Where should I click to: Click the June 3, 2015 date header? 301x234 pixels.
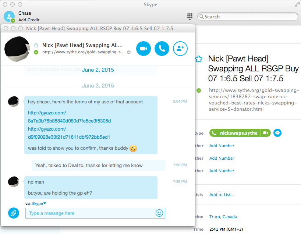click(98, 86)
